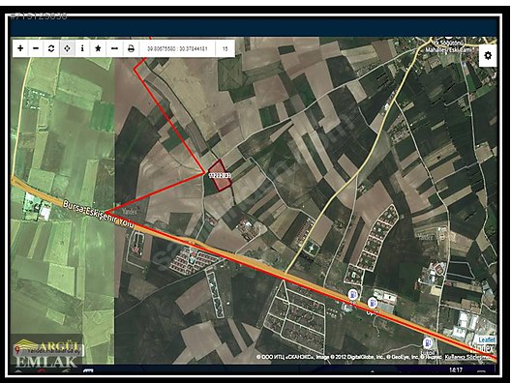This screenshot has height=383, width=511.
Task: Click the coordinates display field
Action: (177, 49)
